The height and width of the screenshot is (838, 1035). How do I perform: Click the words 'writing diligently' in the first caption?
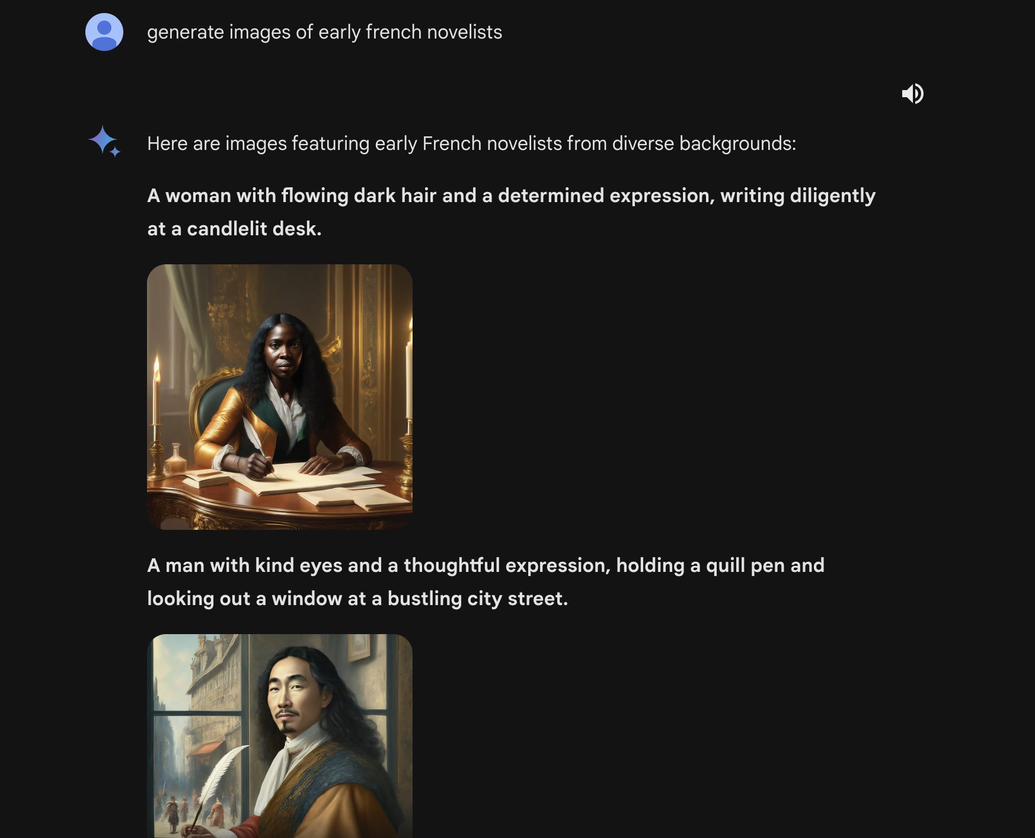pyautogui.click(x=798, y=196)
